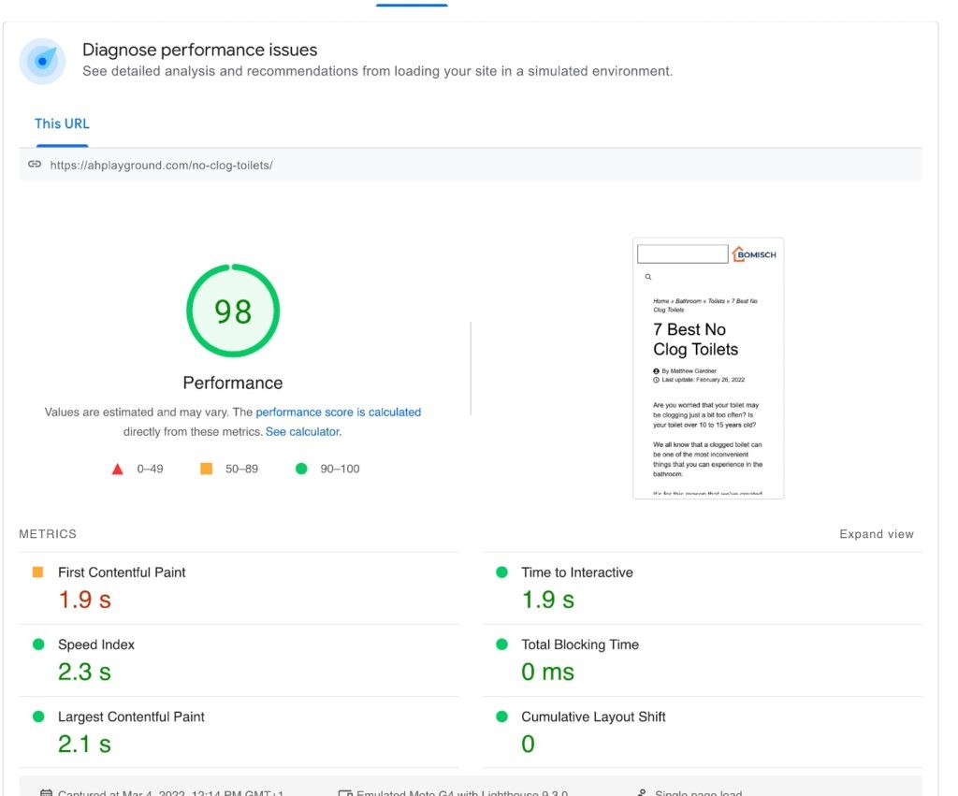Click the green dot beside Speed Index
This screenshot has height=796, width=958.
pyautogui.click(x=38, y=644)
